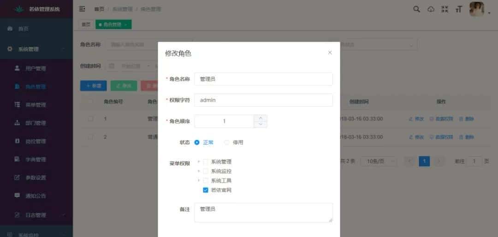Click the green RuoYi logo
Viewport: 498px width, 237px height.
pos(19,9)
